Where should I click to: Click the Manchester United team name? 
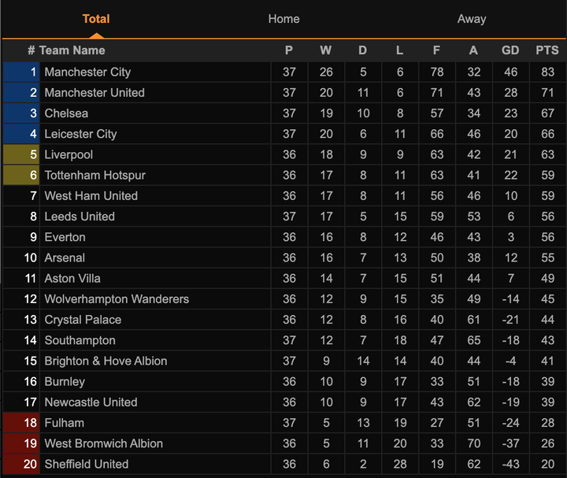point(94,92)
